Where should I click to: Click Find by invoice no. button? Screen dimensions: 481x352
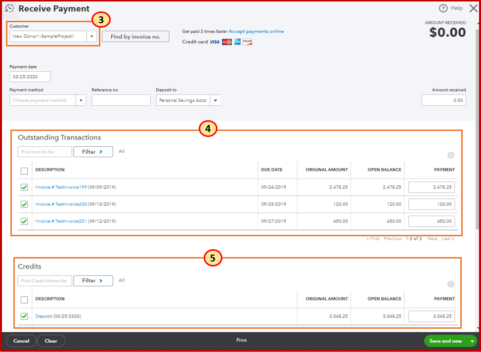[x=135, y=37]
